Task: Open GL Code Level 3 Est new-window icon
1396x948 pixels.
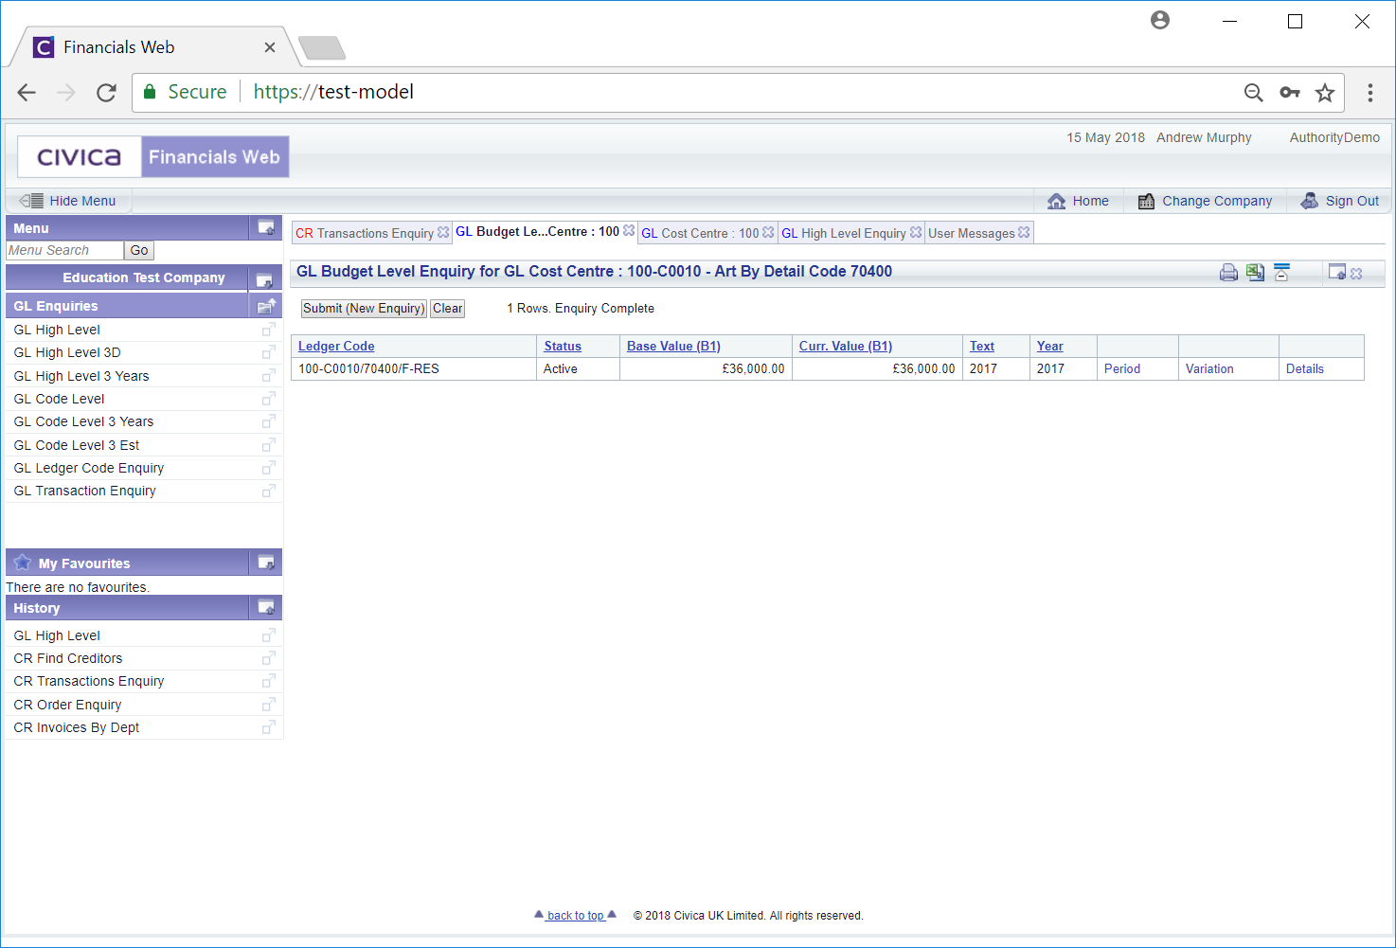Action: coord(269,445)
